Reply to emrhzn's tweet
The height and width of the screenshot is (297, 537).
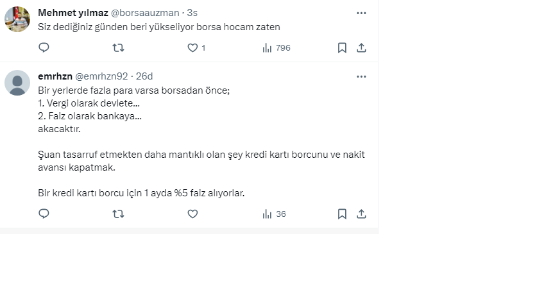click(x=44, y=214)
